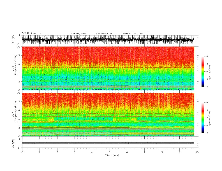The width and height of the screenshot is (222, 171).
Task: Click the ch.1 color bar "-5" label
Action: click(x=207, y=72)
